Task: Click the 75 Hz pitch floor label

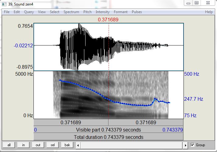Action: 190,115
